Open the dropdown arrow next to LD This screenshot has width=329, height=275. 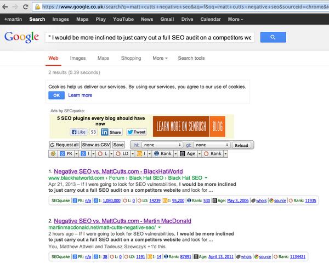click(133, 154)
